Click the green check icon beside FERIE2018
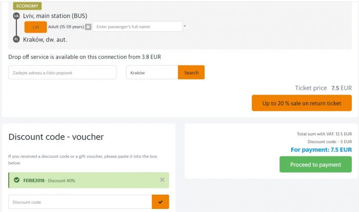The image size is (359, 212). coord(16,180)
